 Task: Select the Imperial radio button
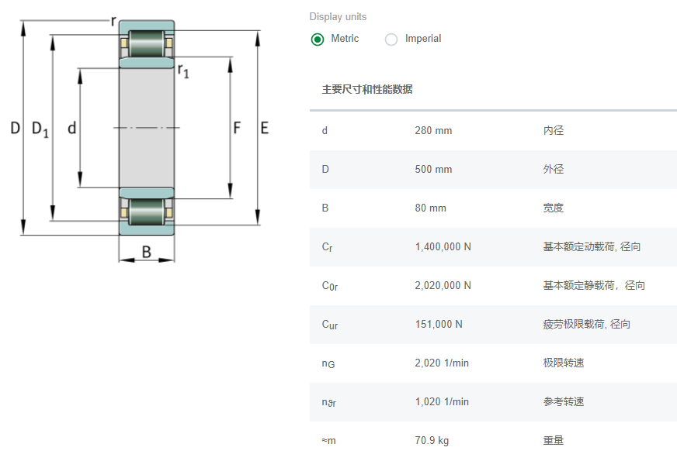click(391, 40)
